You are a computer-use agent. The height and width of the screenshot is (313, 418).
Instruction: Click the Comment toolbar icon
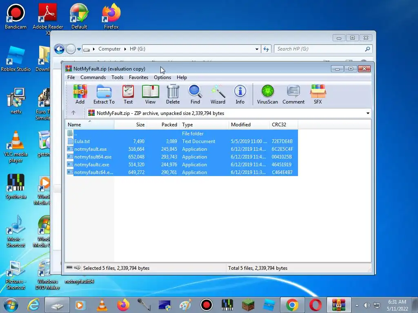[x=293, y=95]
